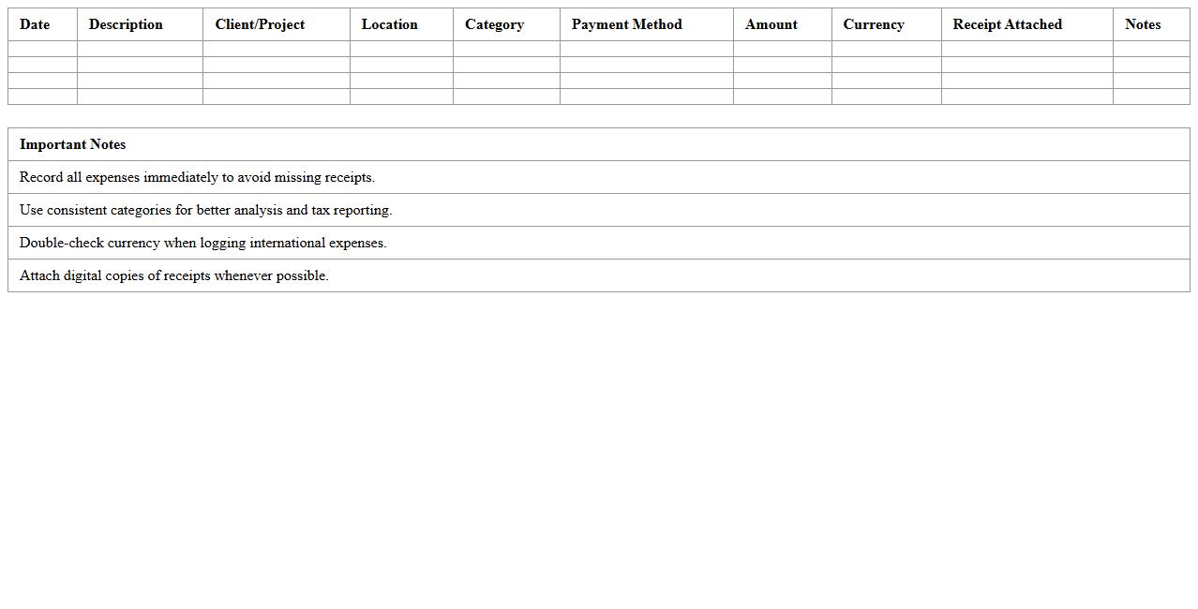Viewport: 1198px width, 609px height.
Task: Click the Category column header
Action: point(494,24)
